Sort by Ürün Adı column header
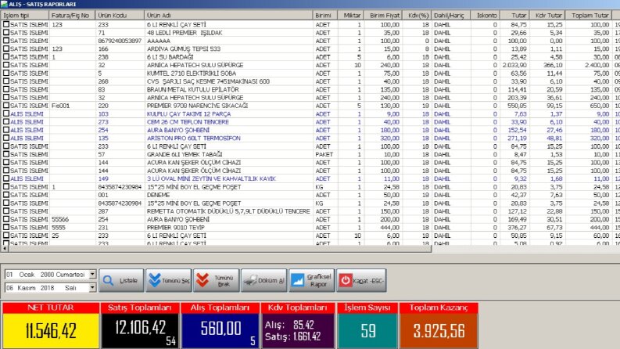 (x=228, y=15)
